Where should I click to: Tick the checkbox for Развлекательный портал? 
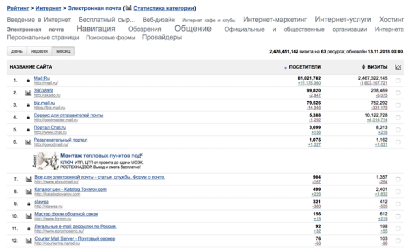click(x=398, y=142)
